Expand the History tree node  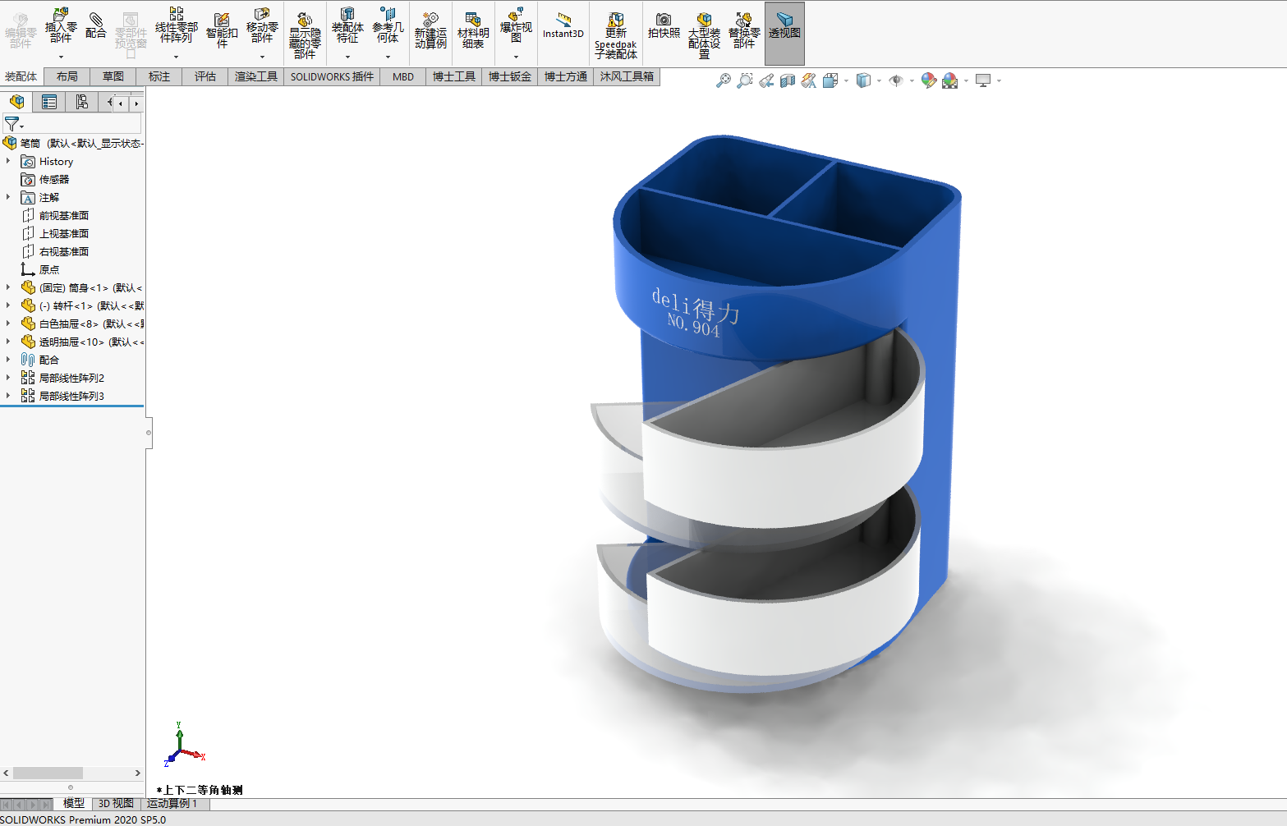pos(8,161)
